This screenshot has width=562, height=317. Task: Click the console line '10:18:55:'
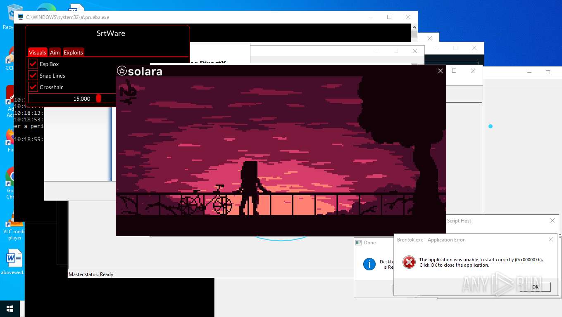click(x=29, y=140)
